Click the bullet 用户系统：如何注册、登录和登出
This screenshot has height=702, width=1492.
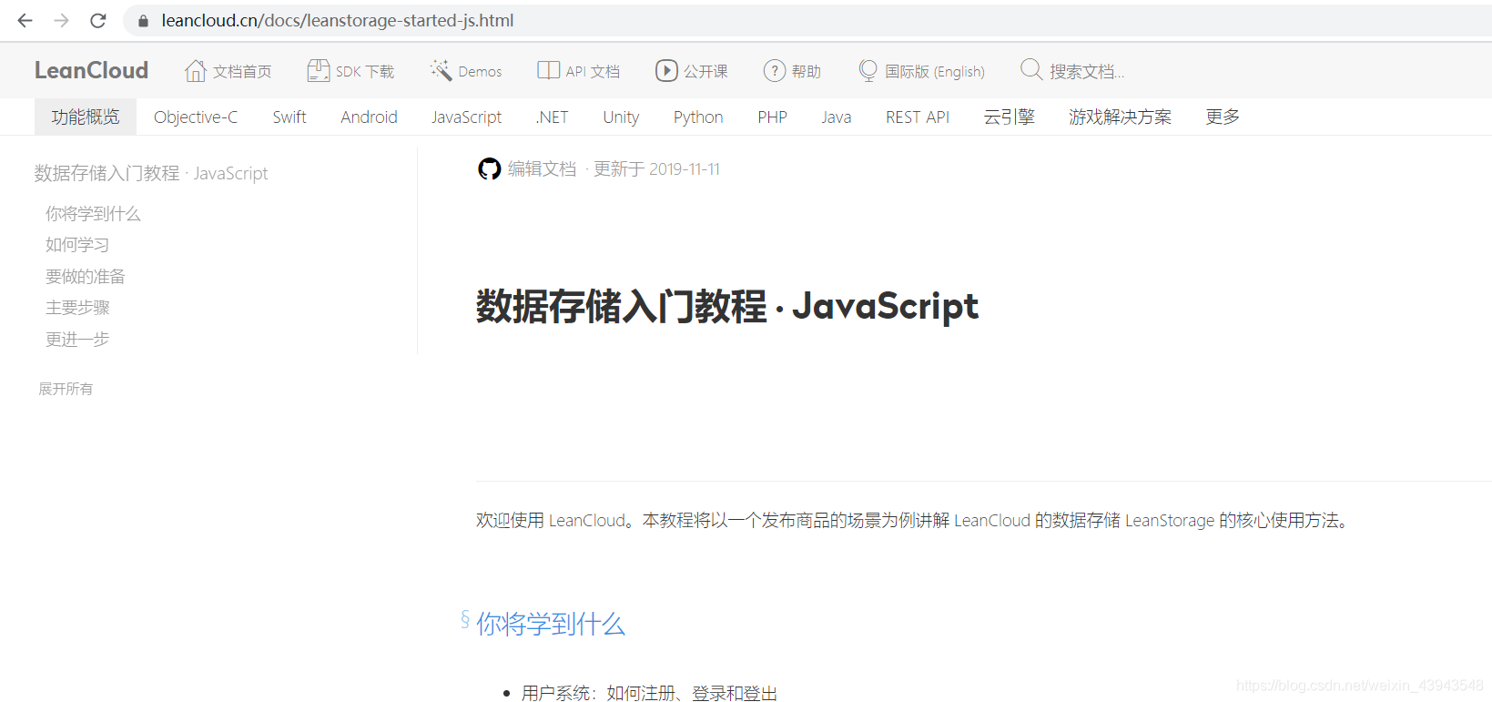pyautogui.click(x=649, y=693)
